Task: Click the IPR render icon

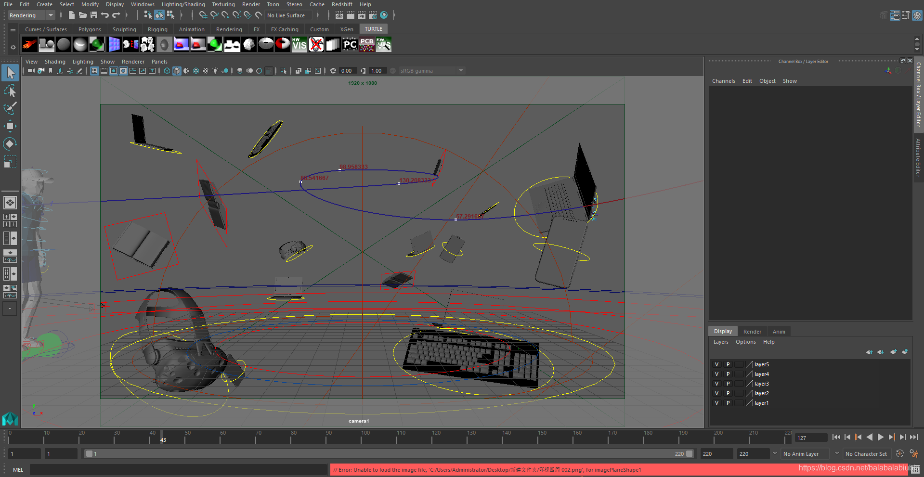Action: coord(362,15)
